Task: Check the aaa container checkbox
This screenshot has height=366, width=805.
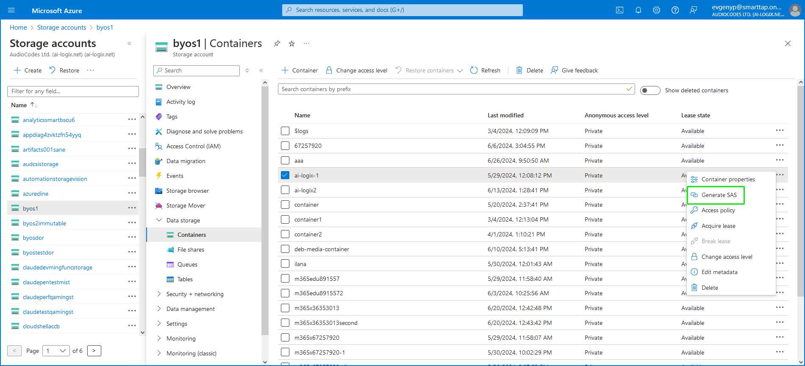Action: (285, 161)
